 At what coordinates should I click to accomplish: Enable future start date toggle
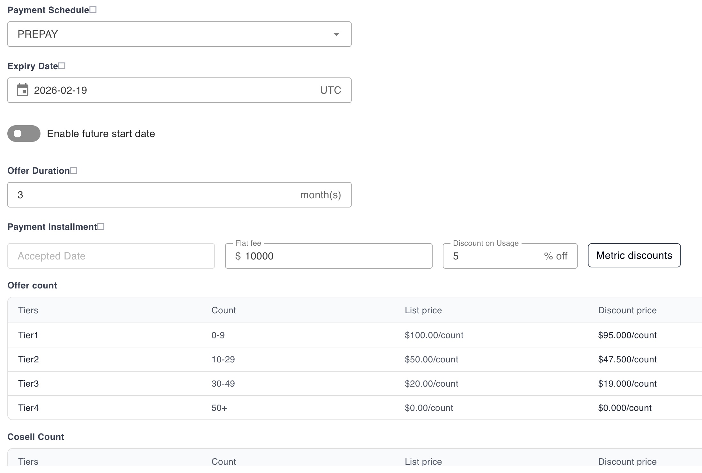24,134
